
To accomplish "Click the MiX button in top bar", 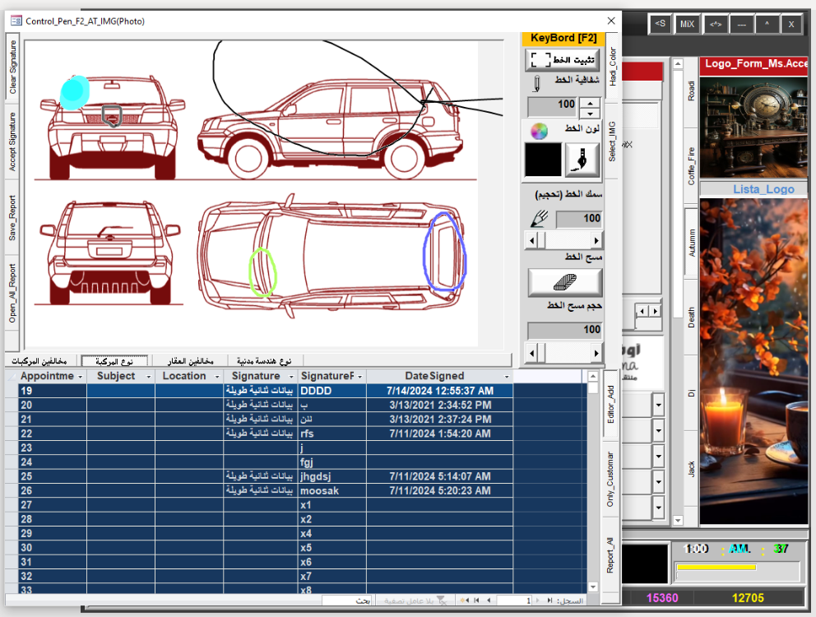I will [686, 25].
